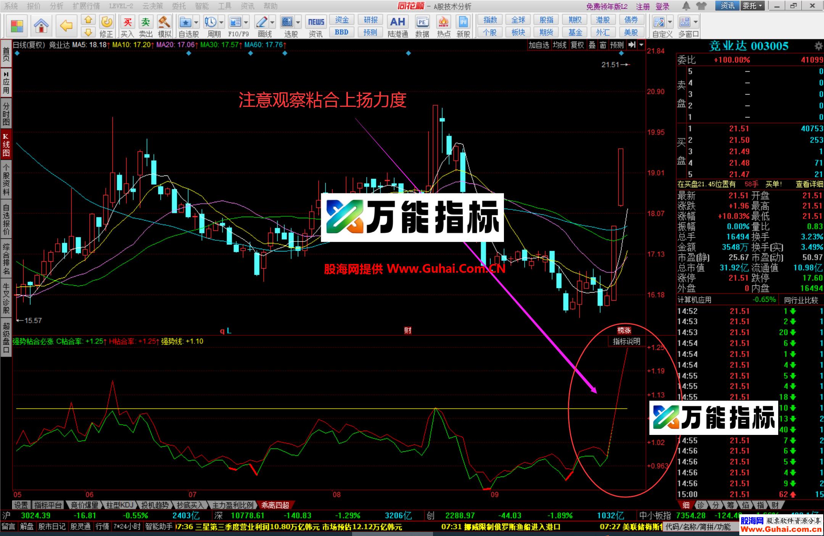The height and width of the screenshot is (536, 824).
Task: Toggle 复权 price adjustment on the chart
Action: point(578,45)
